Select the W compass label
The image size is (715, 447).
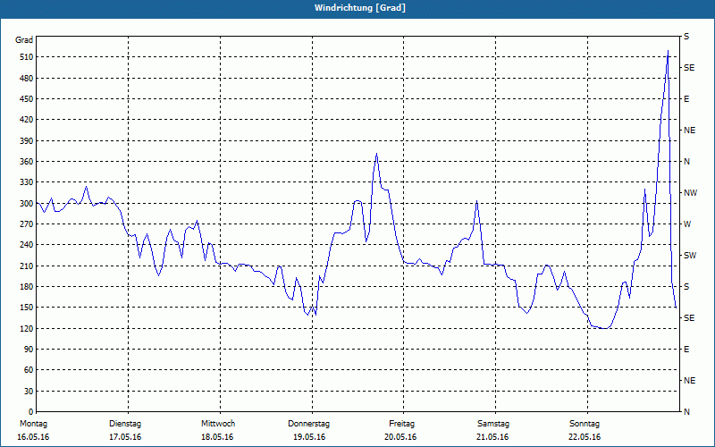point(687,224)
